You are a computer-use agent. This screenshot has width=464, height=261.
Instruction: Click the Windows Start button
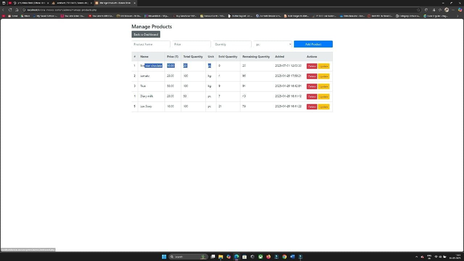(x=164, y=257)
